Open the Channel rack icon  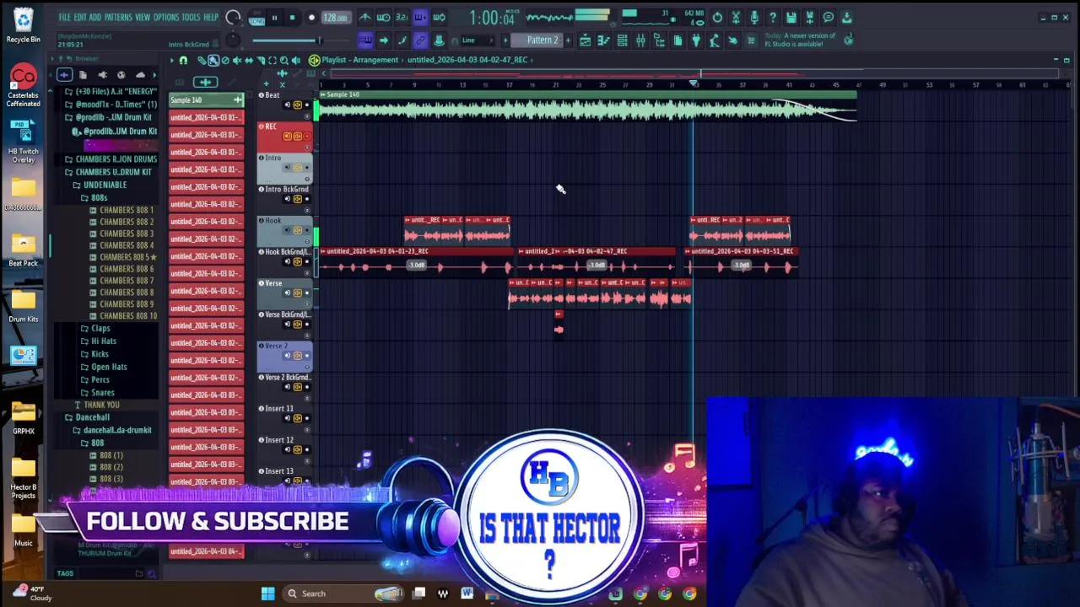tap(622, 40)
